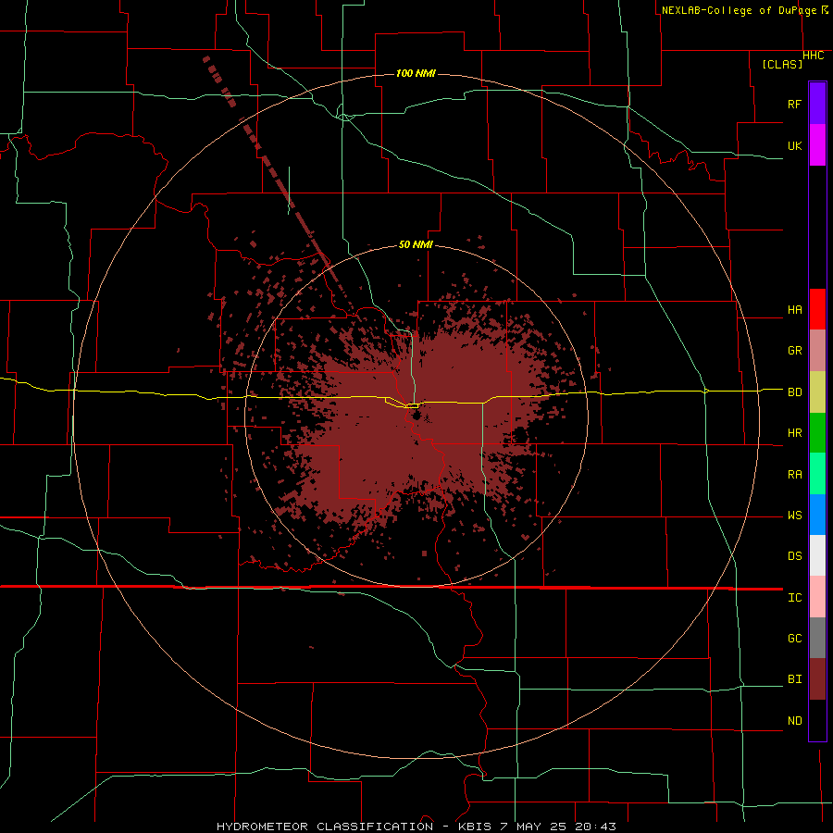Click the DS white legend swatch

click(x=817, y=555)
